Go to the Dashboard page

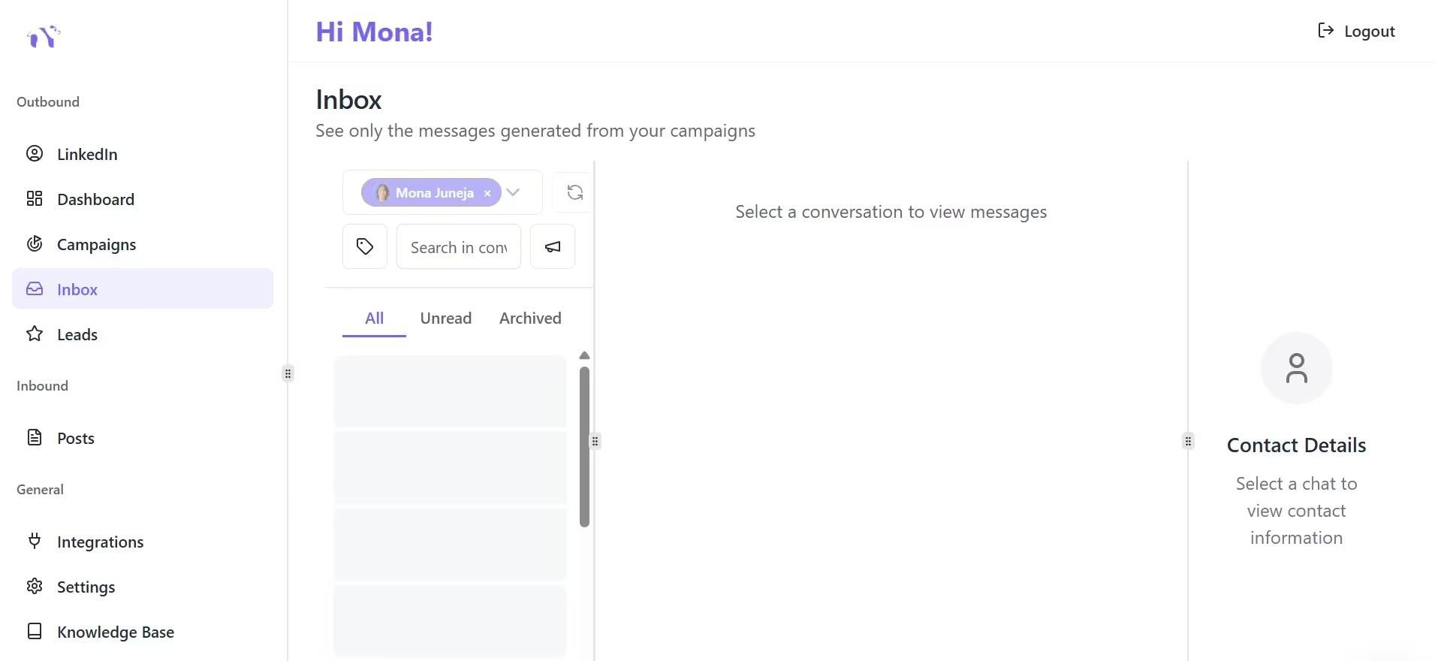[x=95, y=199]
